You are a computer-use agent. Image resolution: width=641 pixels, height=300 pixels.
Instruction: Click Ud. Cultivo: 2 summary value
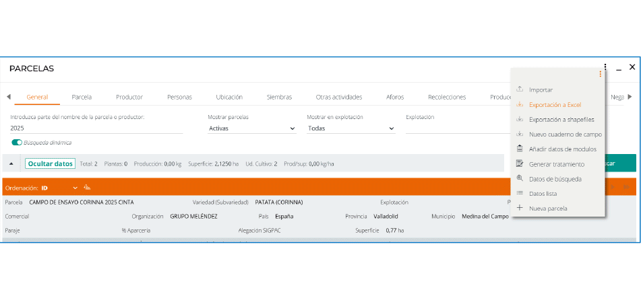(x=262, y=163)
